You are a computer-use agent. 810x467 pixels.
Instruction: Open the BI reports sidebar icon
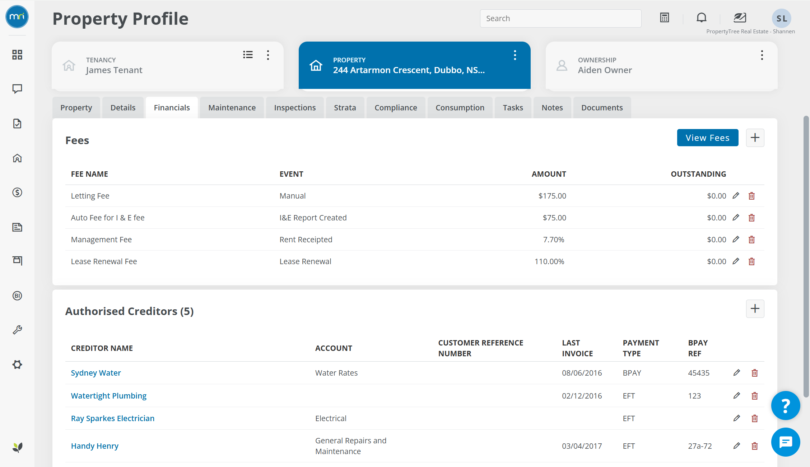17,296
